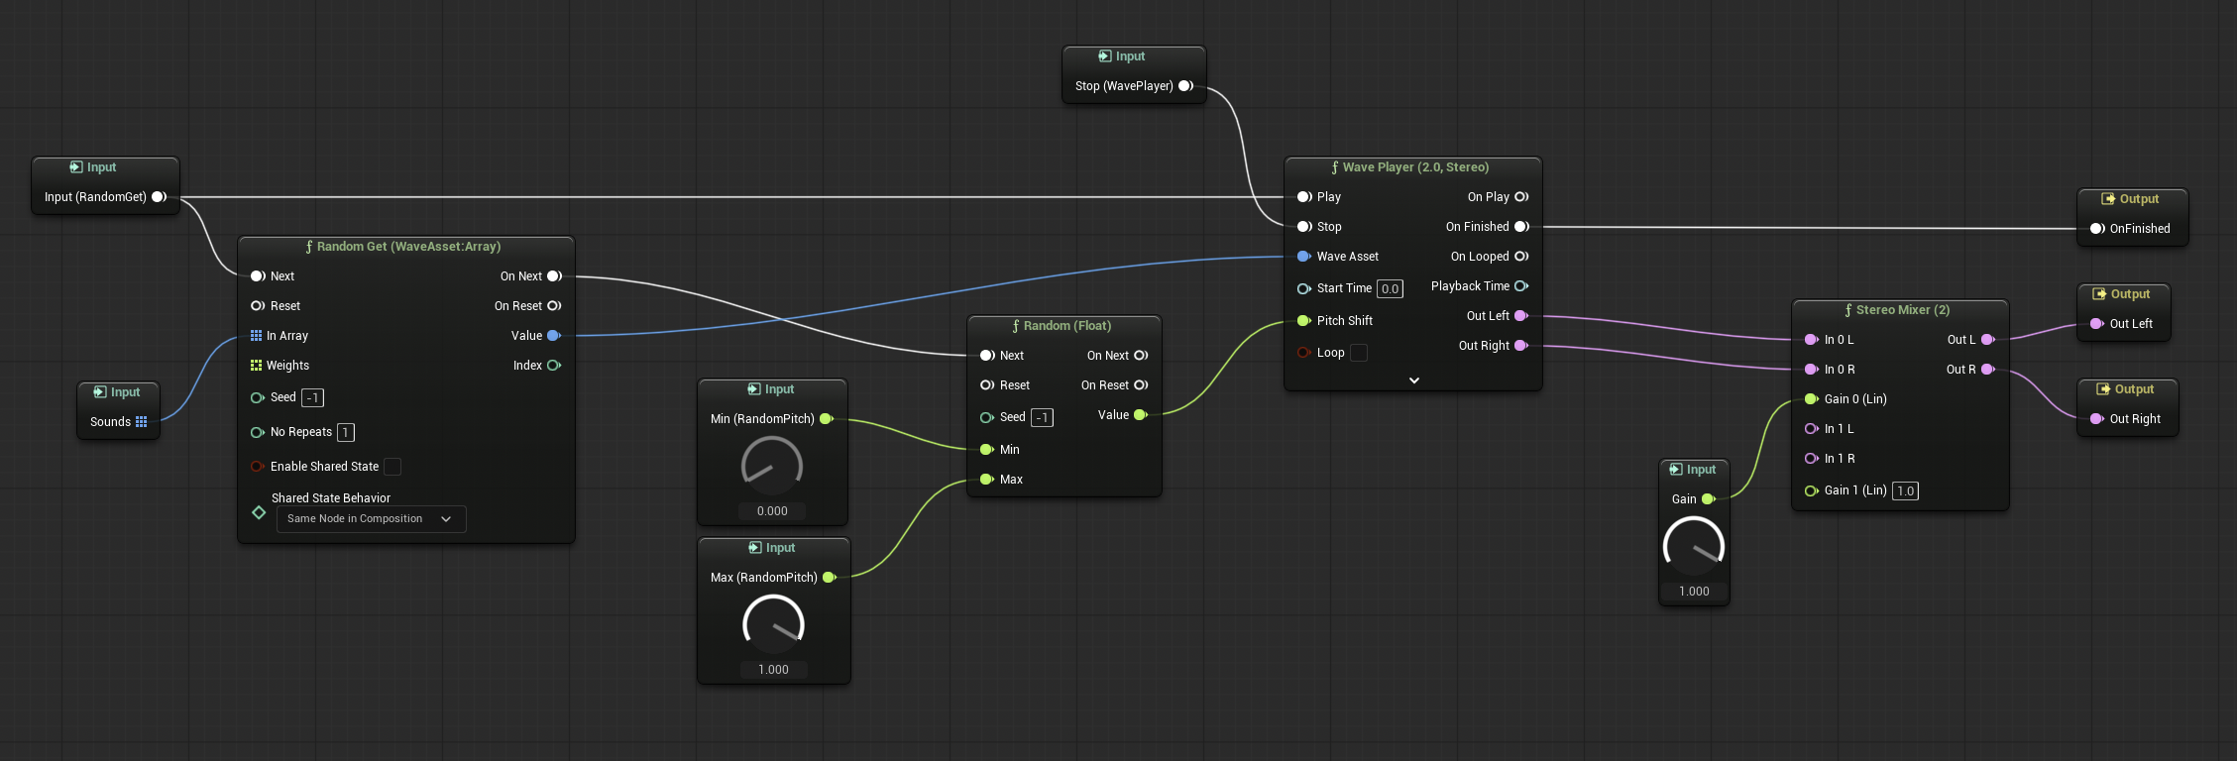This screenshot has width=2237, height=761.
Task: Expand the Wave Player advanced pins chevron
Action: [x=1414, y=380]
